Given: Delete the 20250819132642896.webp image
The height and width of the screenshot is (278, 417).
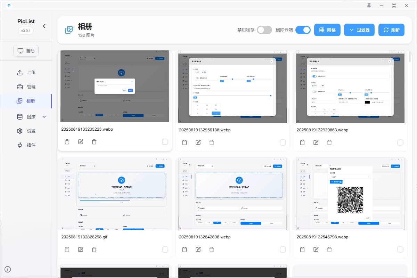Looking at the screenshot, I should tap(212, 250).
